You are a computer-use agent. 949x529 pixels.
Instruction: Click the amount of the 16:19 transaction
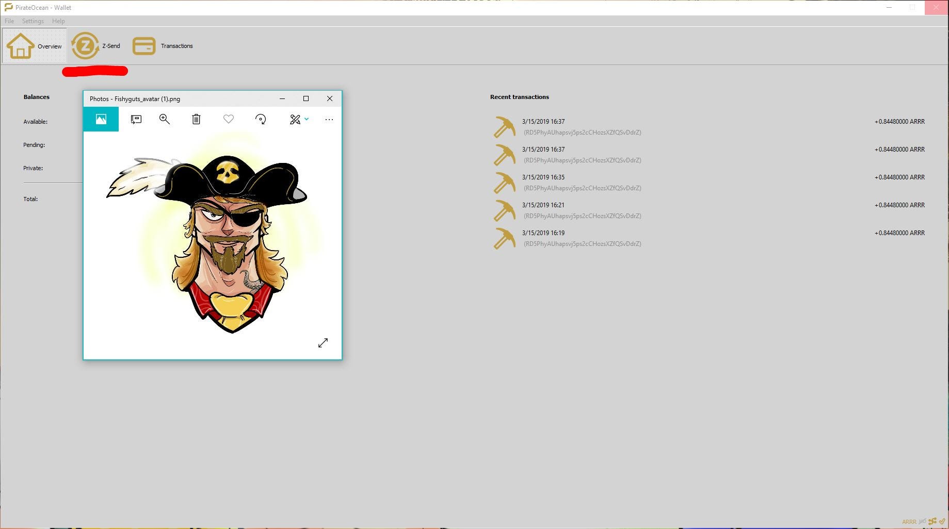pyautogui.click(x=899, y=233)
